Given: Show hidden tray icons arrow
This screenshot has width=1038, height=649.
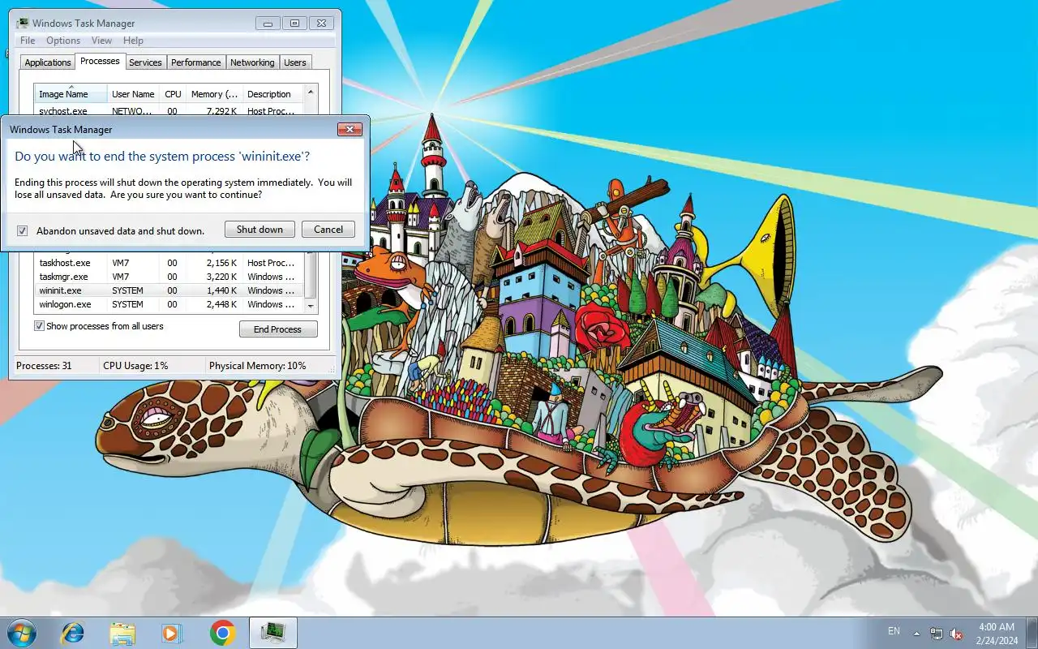Looking at the screenshot, I should pos(916,633).
